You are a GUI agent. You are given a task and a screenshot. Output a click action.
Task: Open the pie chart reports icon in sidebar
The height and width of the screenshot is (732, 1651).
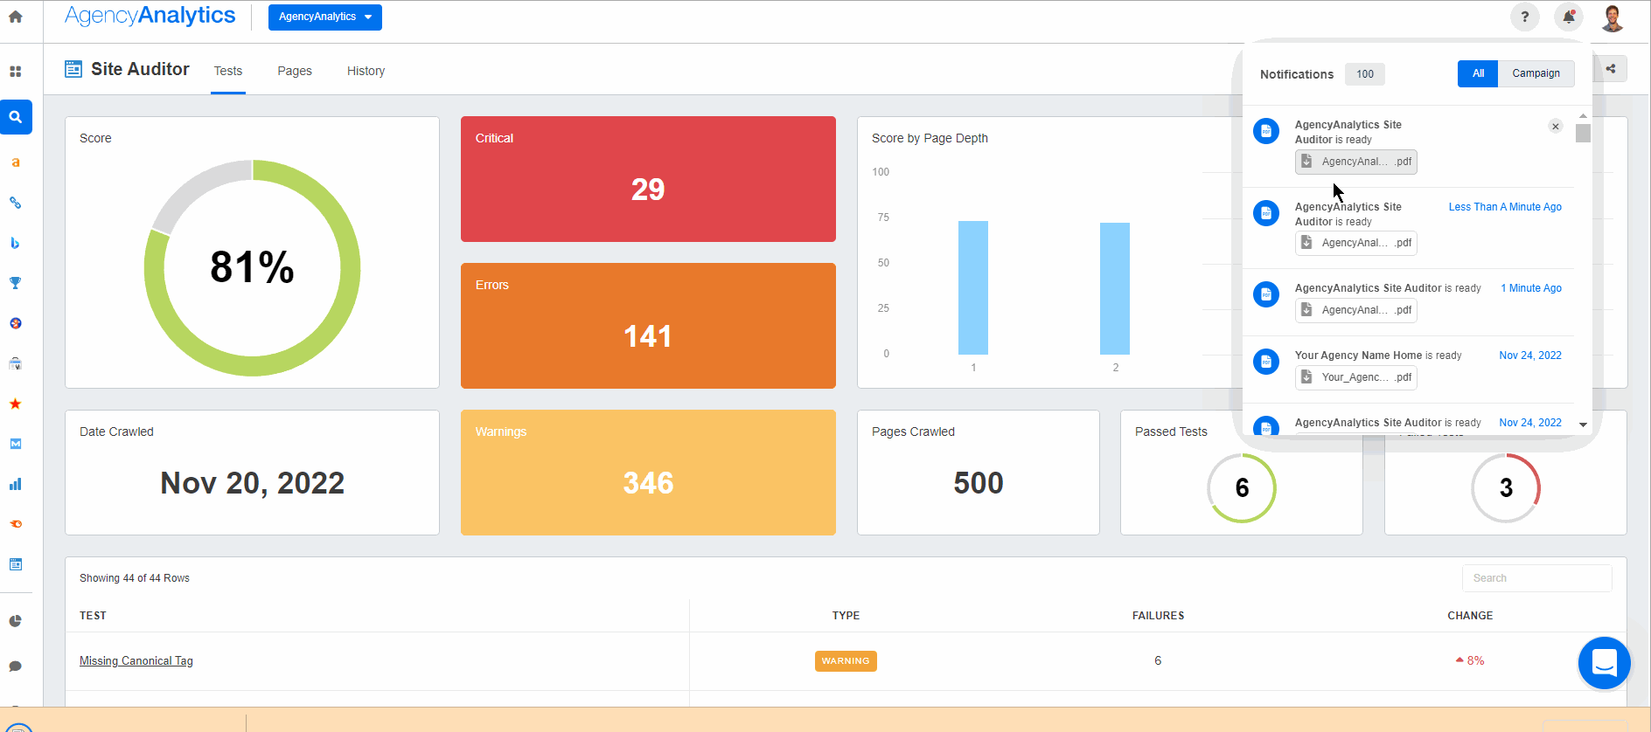[15, 621]
